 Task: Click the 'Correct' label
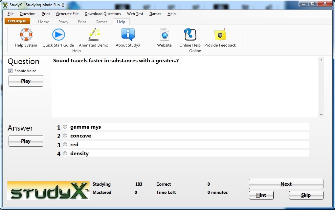pos(164,184)
